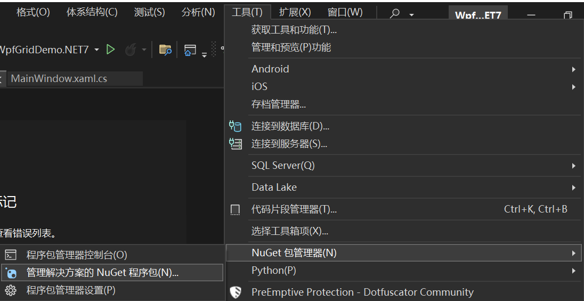This screenshot has width=584, height=301.
Task: Open dropdown arrow next to Hot Reload flame
Action: (x=144, y=50)
